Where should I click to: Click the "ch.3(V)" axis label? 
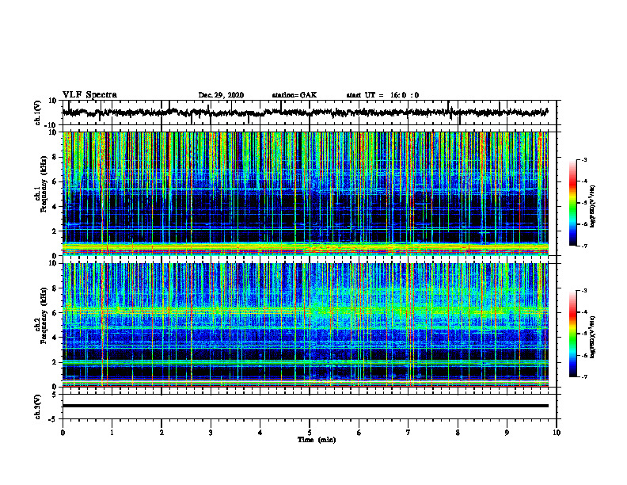click(x=38, y=407)
